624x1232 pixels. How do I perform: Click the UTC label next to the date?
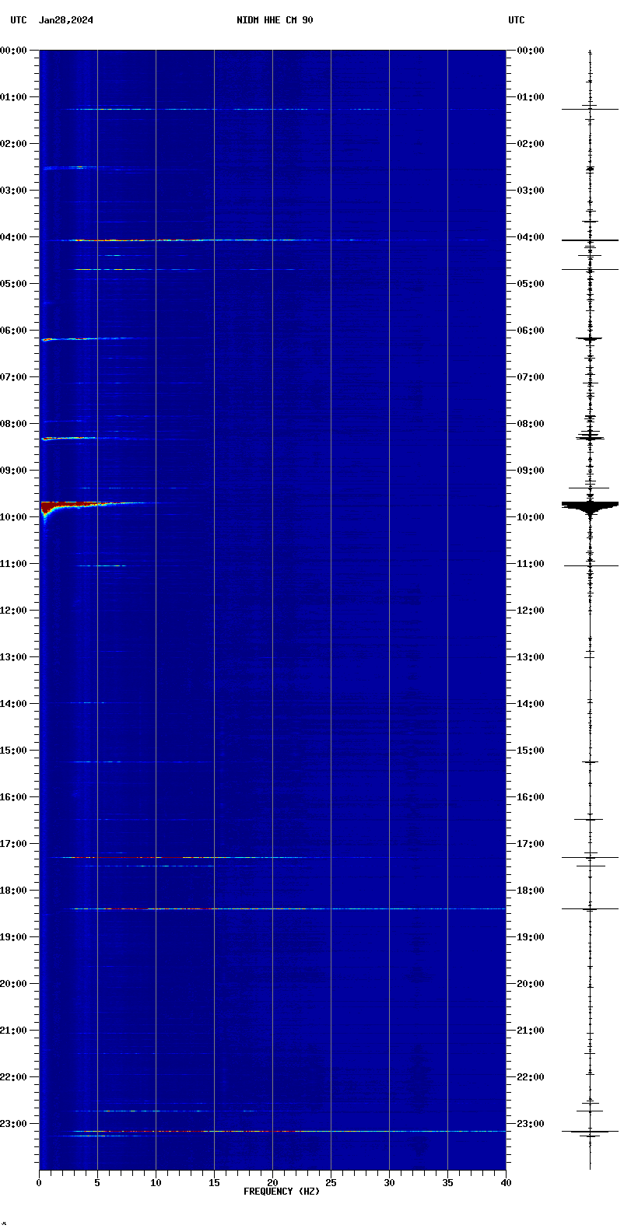click(18, 20)
